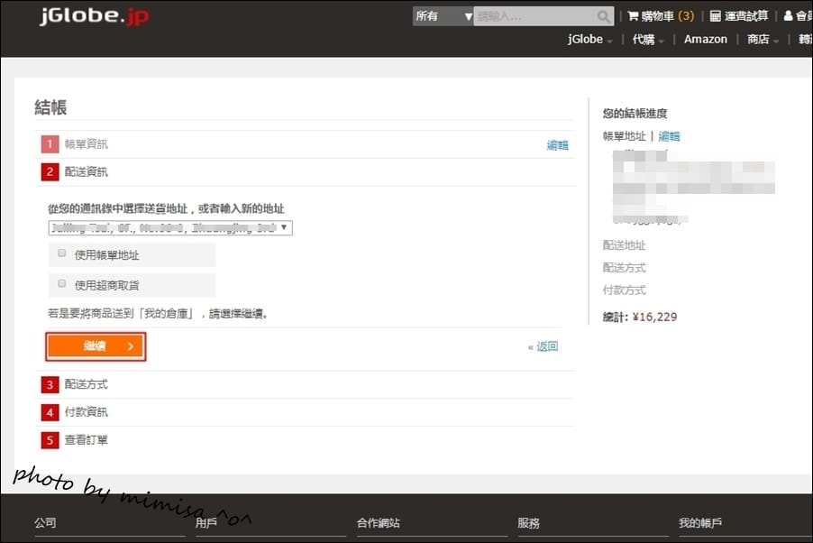Click the step 5 查看訂單 badge

coord(50,439)
